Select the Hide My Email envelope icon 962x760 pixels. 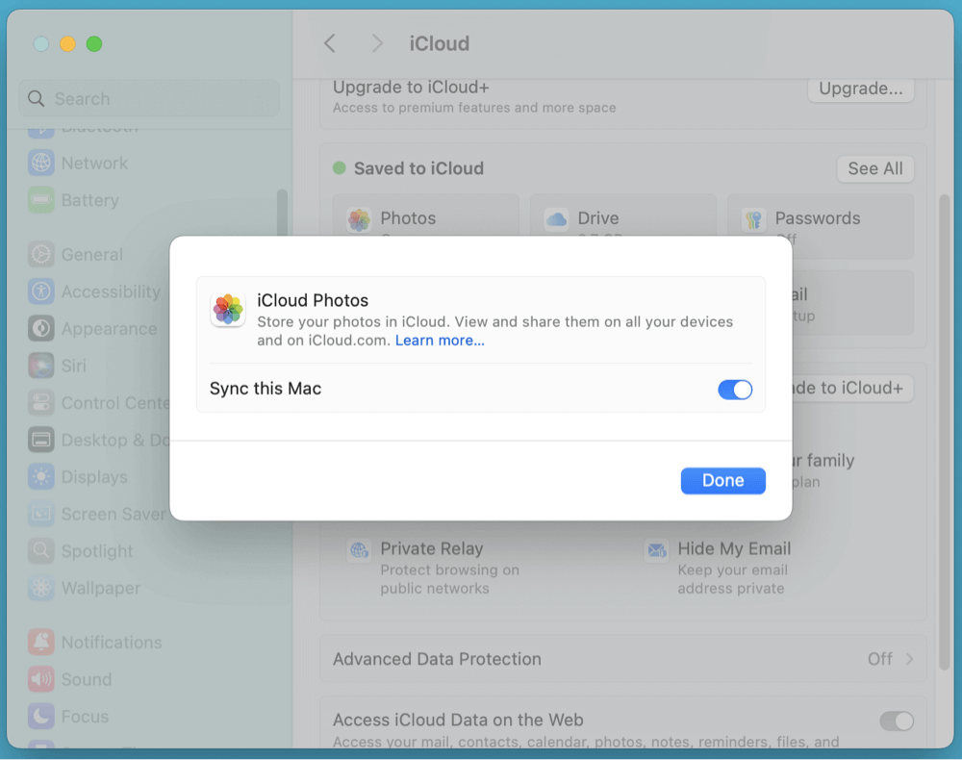pyautogui.click(x=657, y=550)
